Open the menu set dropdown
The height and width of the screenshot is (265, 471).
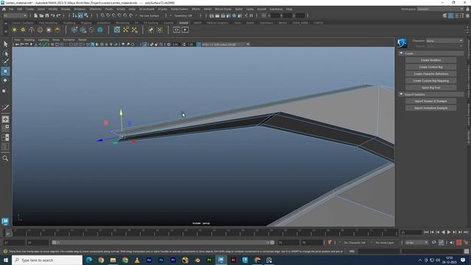pos(15,15)
